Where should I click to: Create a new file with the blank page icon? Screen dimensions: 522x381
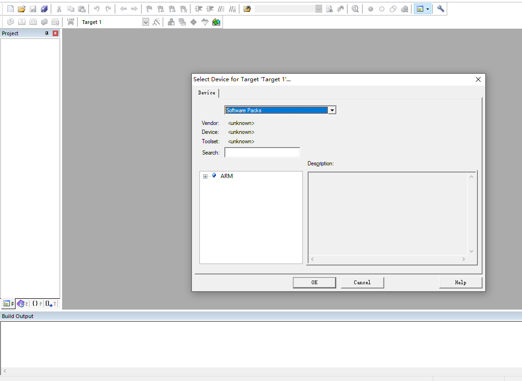11,9
